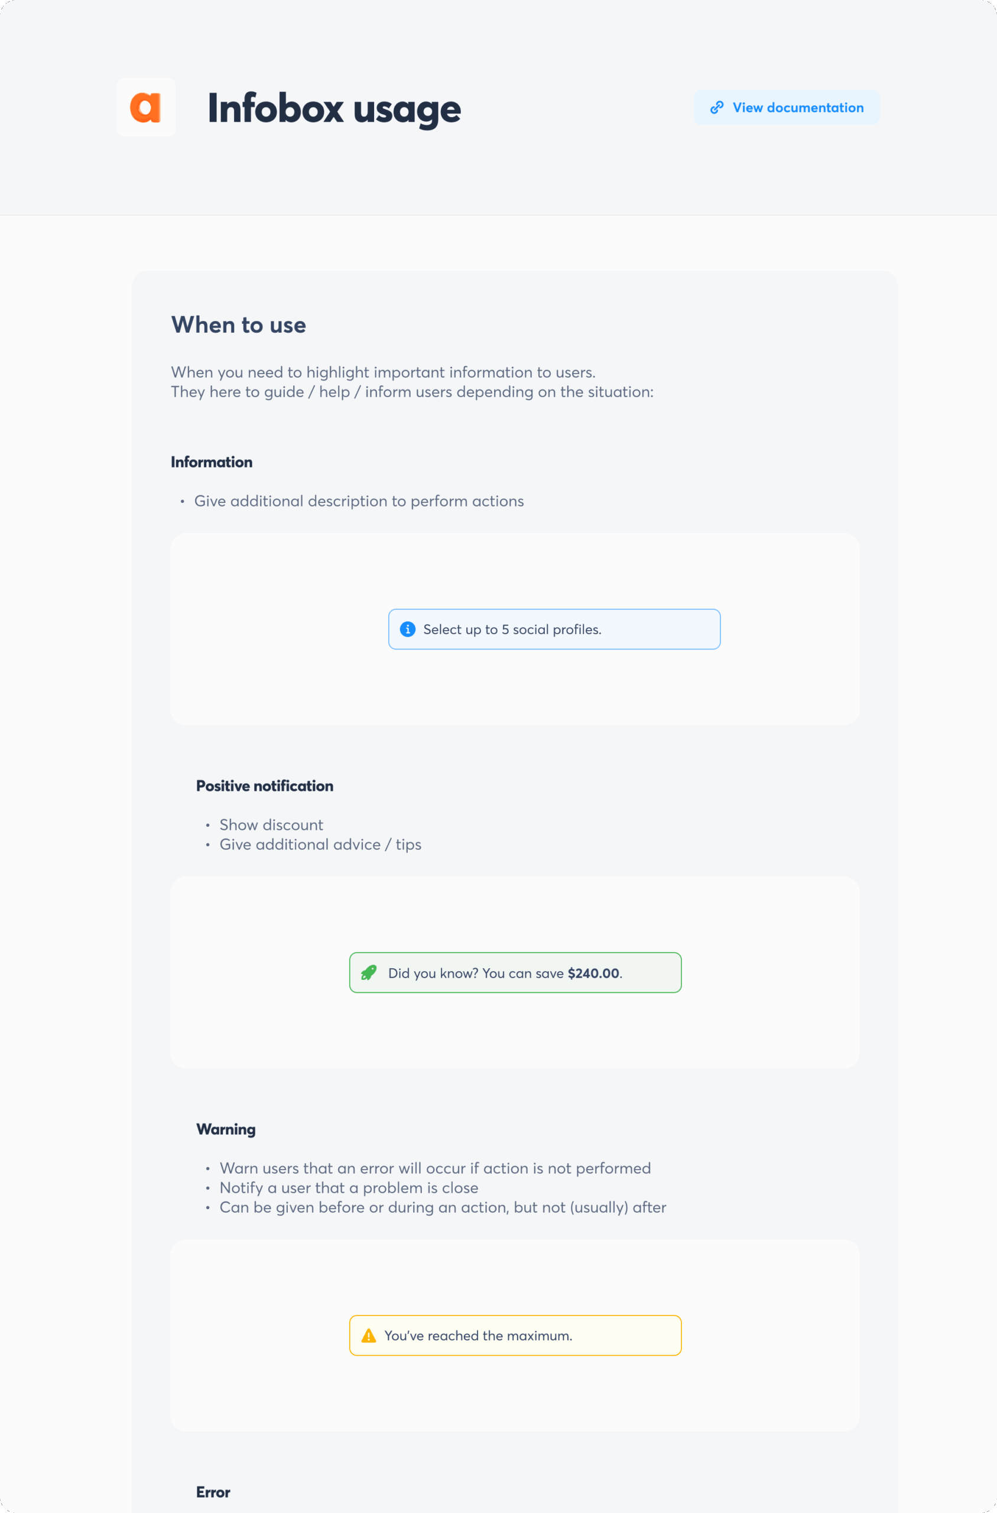
Task: Click the 'Information' section label
Action: [212, 462]
